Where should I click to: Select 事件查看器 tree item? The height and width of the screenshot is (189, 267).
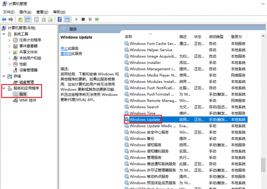28,46
